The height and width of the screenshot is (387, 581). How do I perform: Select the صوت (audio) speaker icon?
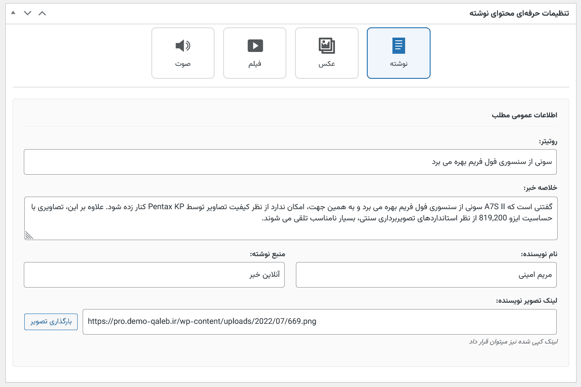183,46
